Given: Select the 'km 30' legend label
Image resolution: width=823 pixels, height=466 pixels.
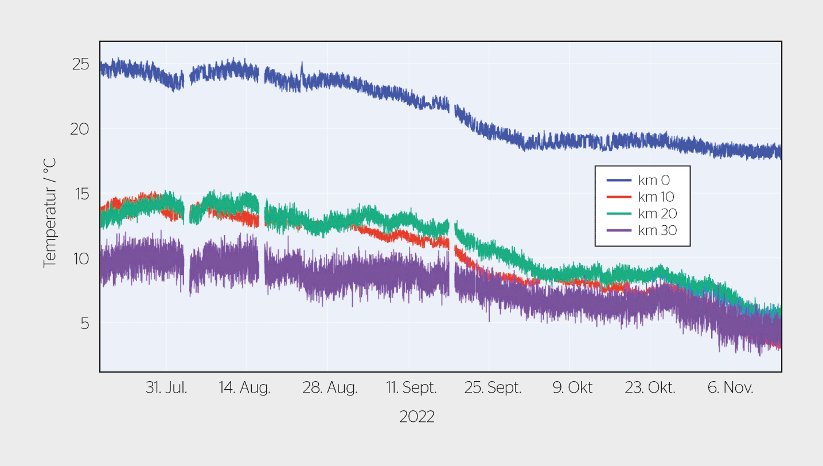Looking at the screenshot, I should coord(657,230).
